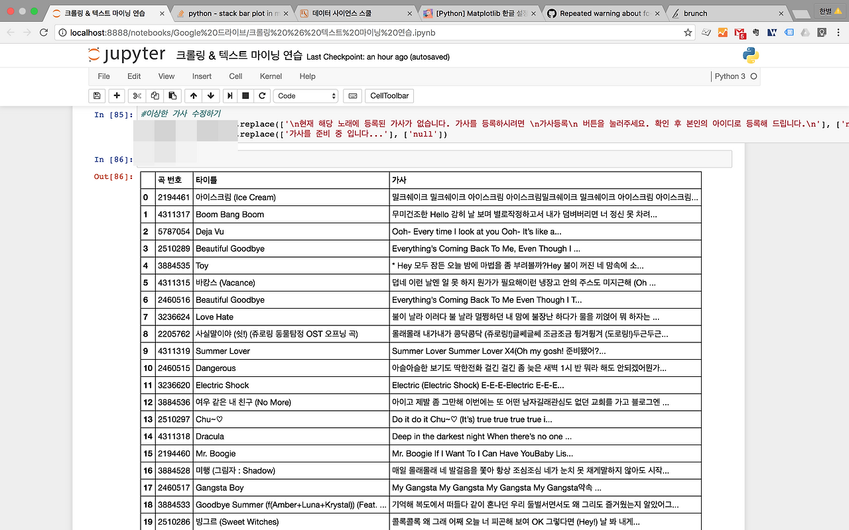Move the selected cell down
This screenshot has height=530, width=849.
click(x=211, y=96)
